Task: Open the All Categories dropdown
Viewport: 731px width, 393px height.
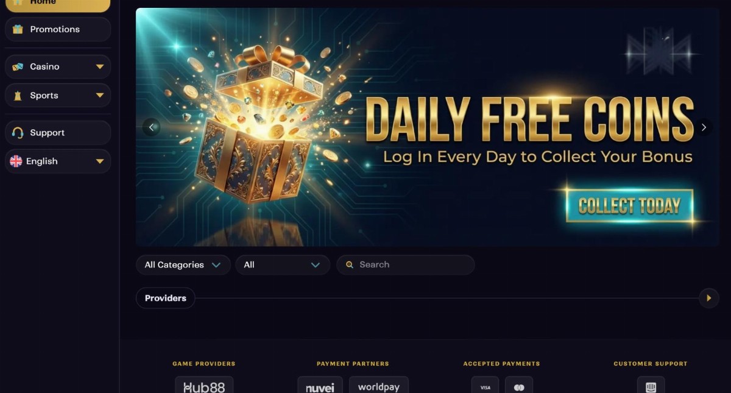Action: pyautogui.click(x=183, y=265)
